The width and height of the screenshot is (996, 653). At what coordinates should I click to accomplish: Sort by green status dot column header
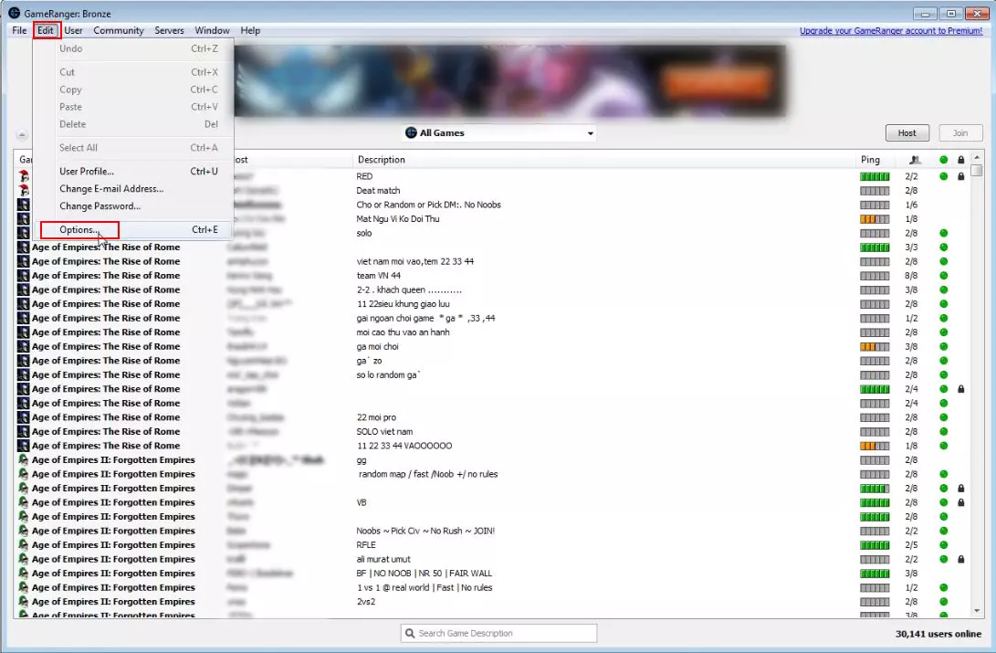[944, 160]
